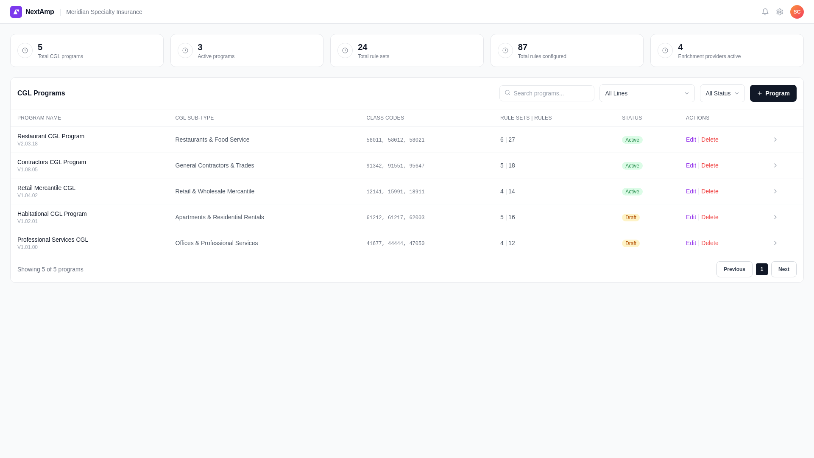Click the NextAmp logo icon

point(16,12)
